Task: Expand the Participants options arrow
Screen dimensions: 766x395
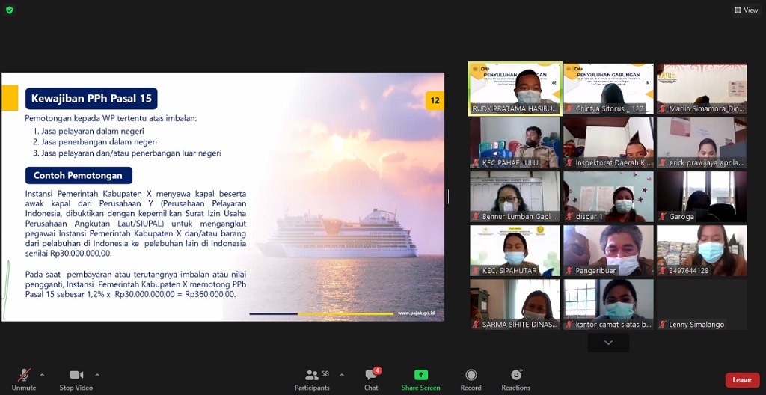Action: 342,375
